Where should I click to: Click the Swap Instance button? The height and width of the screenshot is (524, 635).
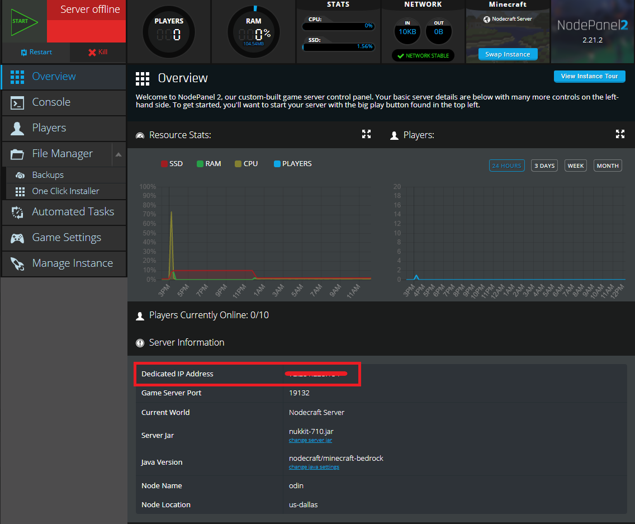(x=508, y=54)
